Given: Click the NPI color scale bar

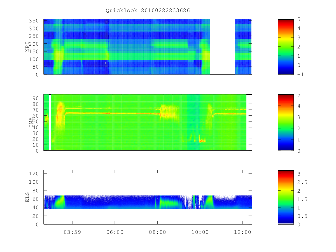Looking at the screenshot, I should pyautogui.click(x=286, y=47).
